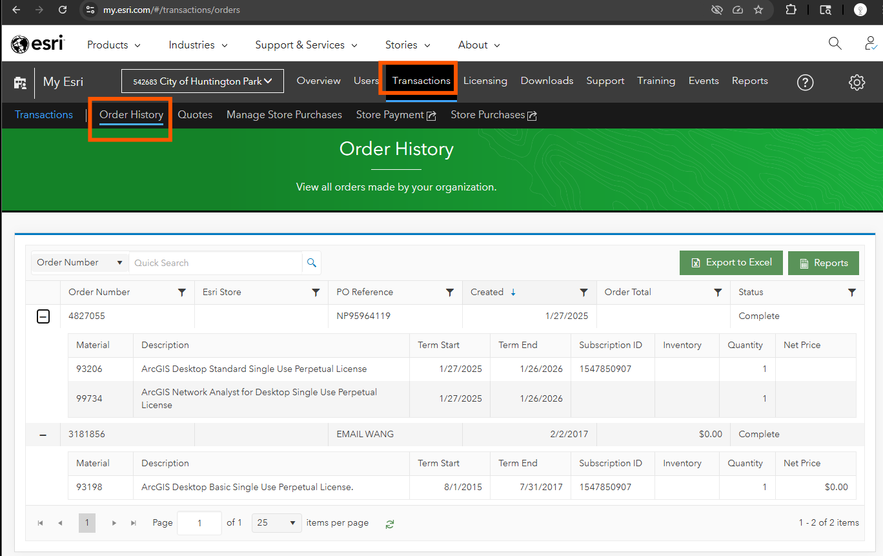The height and width of the screenshot is (556, 883).
Task: Expand the Industries menu
Action: 198,45
